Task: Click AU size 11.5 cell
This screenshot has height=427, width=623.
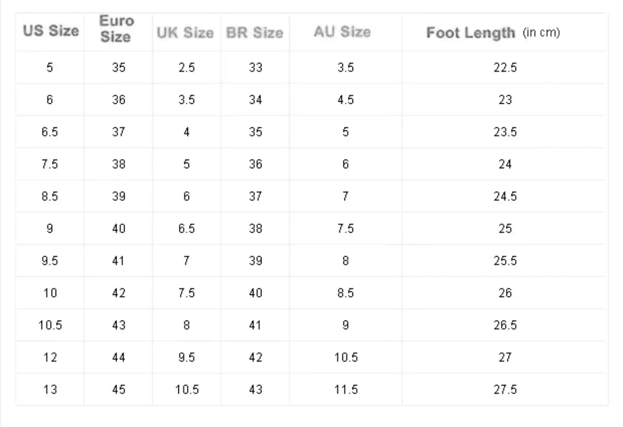Action: 346,390
